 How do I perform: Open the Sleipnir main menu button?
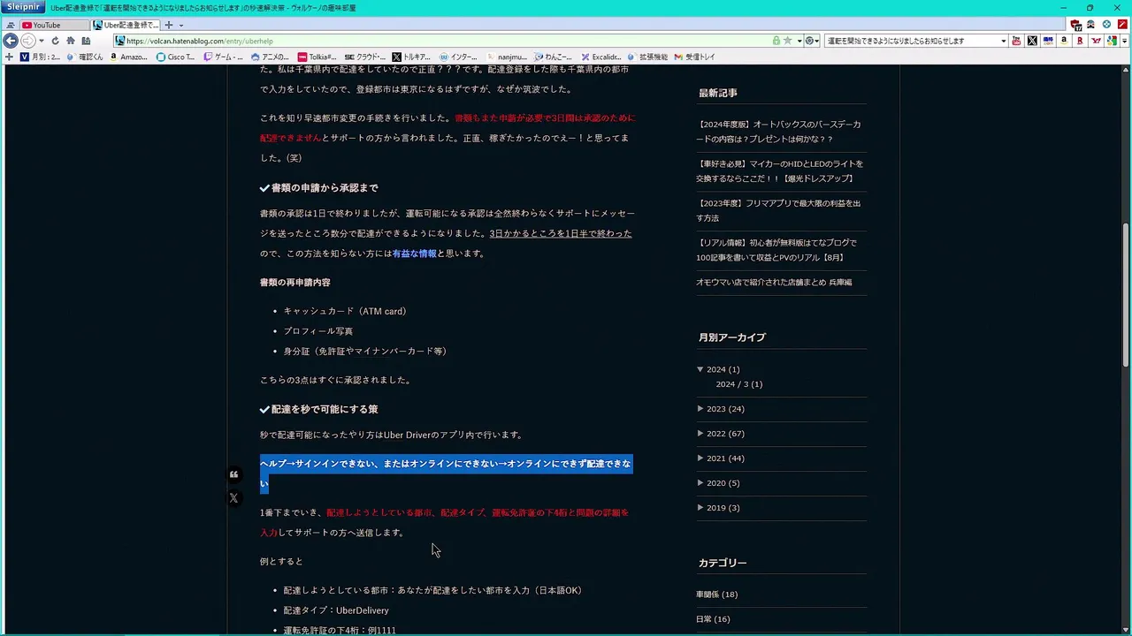23,7
